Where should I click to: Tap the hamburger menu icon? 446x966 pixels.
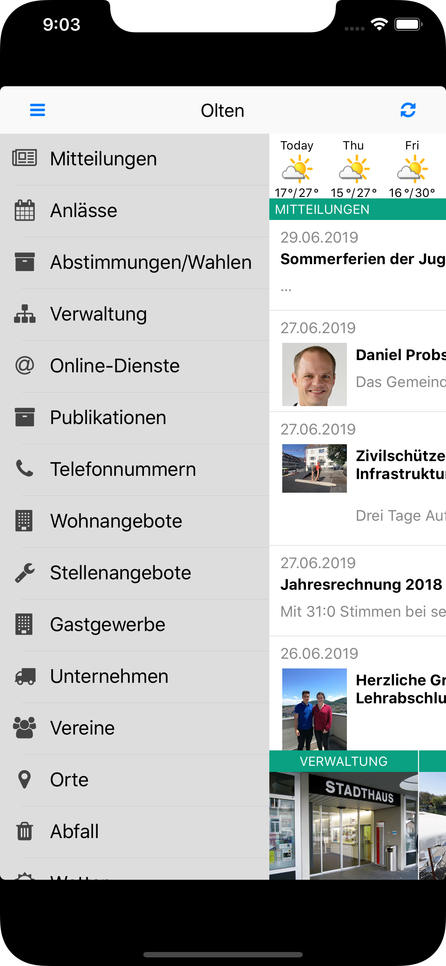tap(37, 110)
